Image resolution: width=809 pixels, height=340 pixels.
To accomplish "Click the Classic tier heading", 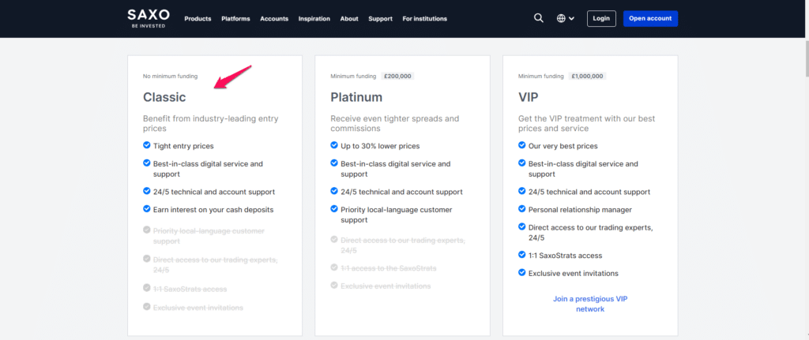I will point(164,97).
